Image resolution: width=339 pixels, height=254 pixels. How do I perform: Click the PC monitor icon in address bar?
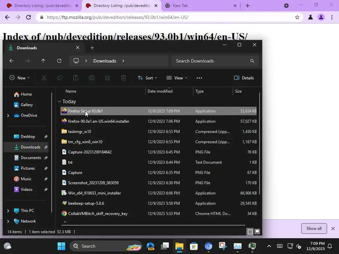(76, 61)
